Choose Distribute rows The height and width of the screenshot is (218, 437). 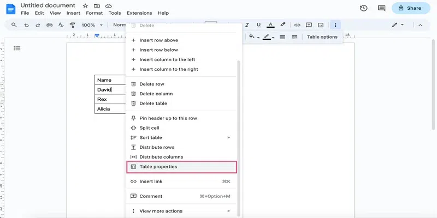point(181,147)
